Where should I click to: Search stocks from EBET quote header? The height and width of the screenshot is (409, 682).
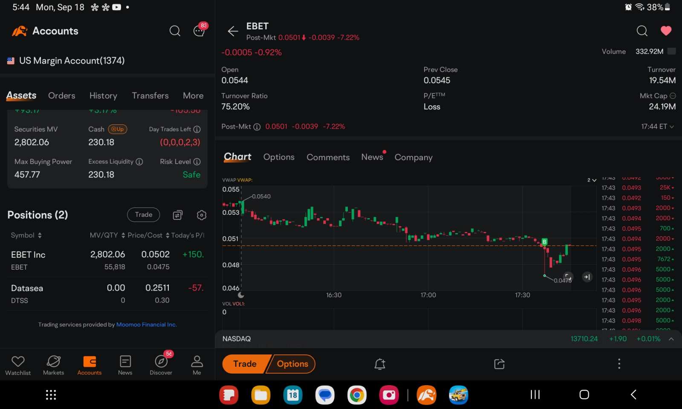point(642,31)
